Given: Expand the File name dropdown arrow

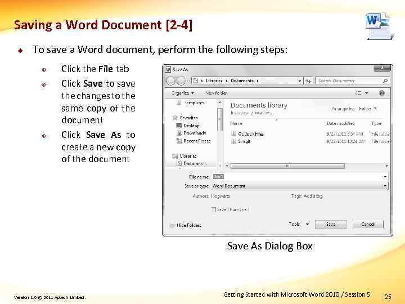Looking at the screenshot, I should click(385, 177).
